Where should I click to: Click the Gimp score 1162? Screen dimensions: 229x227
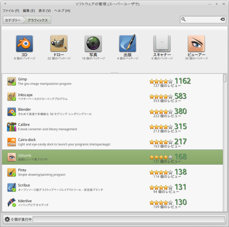click(x=183, y=81)
